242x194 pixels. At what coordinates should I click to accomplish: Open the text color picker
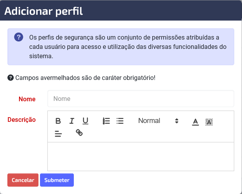coord(195,122)
